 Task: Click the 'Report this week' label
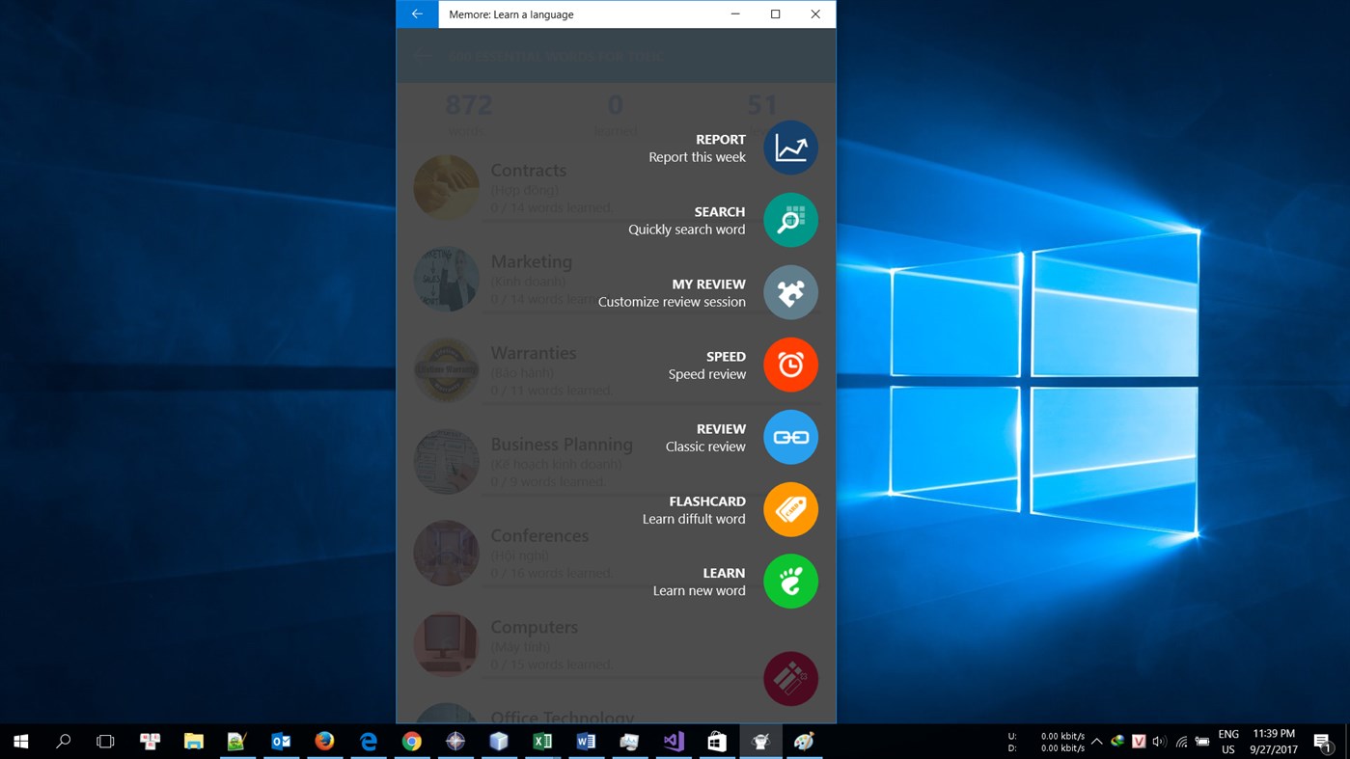[697, 157]
